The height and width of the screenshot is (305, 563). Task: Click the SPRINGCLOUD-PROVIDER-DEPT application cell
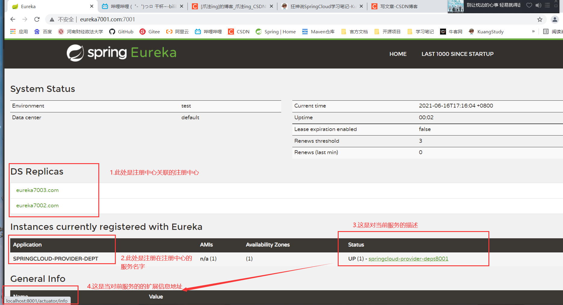coord(56,259)
